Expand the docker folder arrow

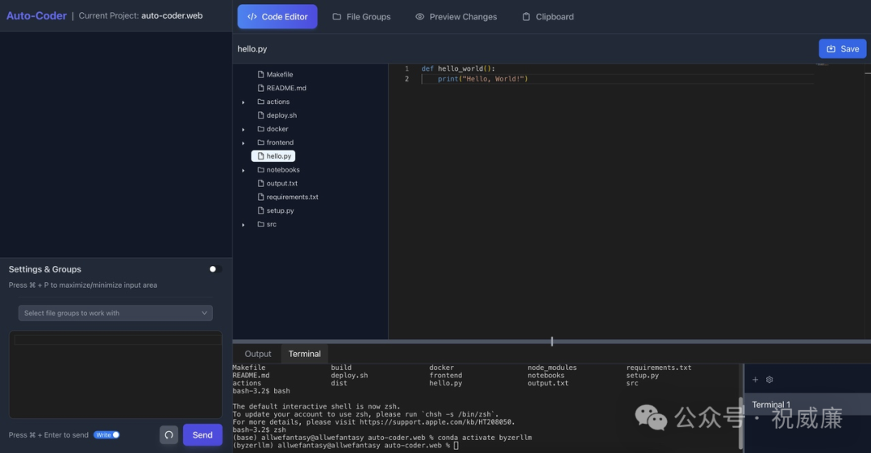pos(244,129)
